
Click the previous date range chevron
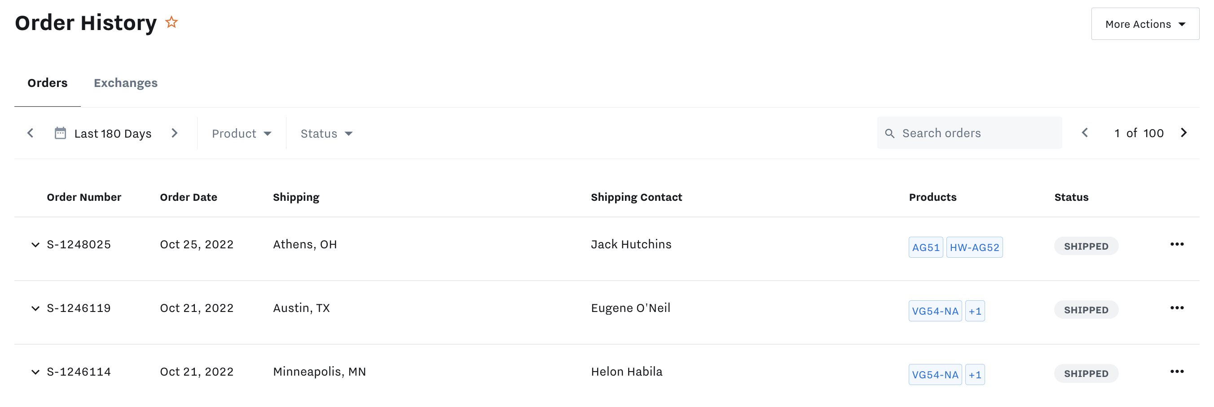click(x=30, y=133)
